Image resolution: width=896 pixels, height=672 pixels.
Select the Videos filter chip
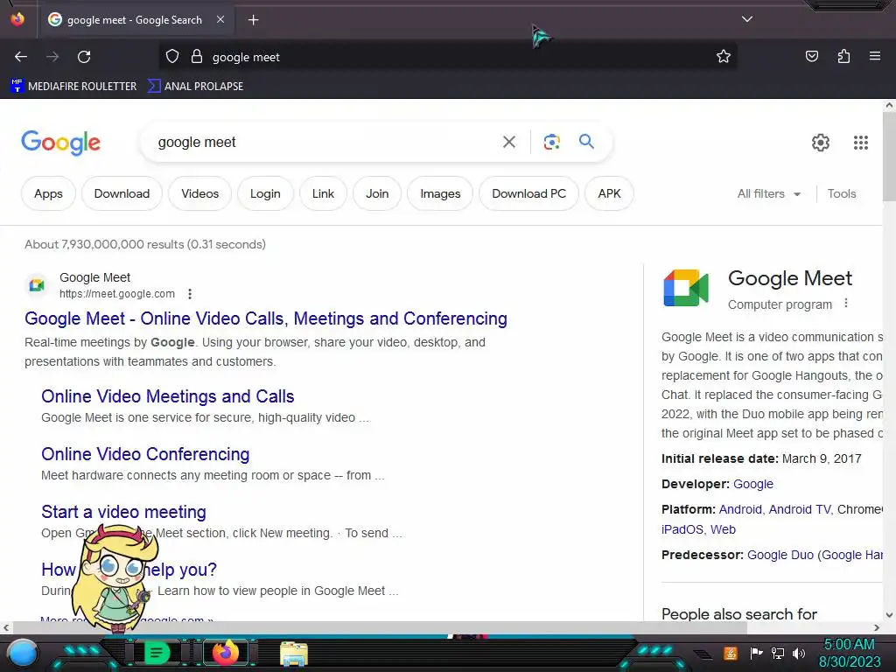pyautogui.click(x=200, y=193)
